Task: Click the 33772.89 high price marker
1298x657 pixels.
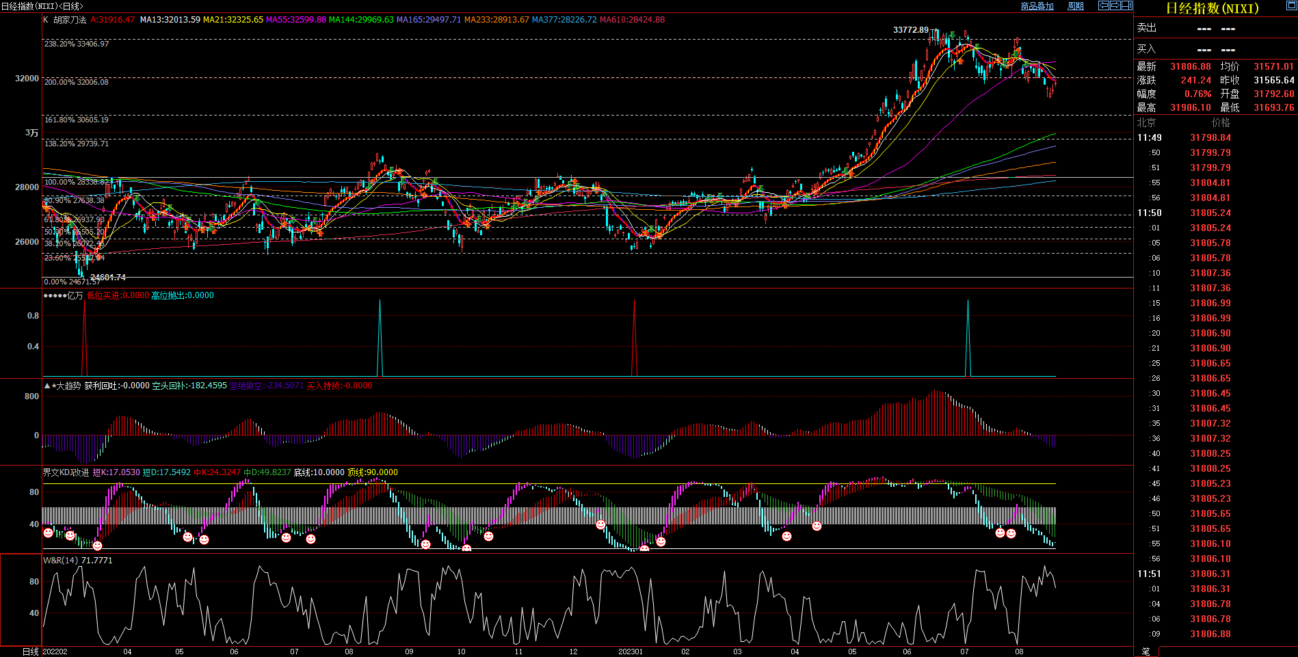Action: pyautogui.click(x=910, y=30)
